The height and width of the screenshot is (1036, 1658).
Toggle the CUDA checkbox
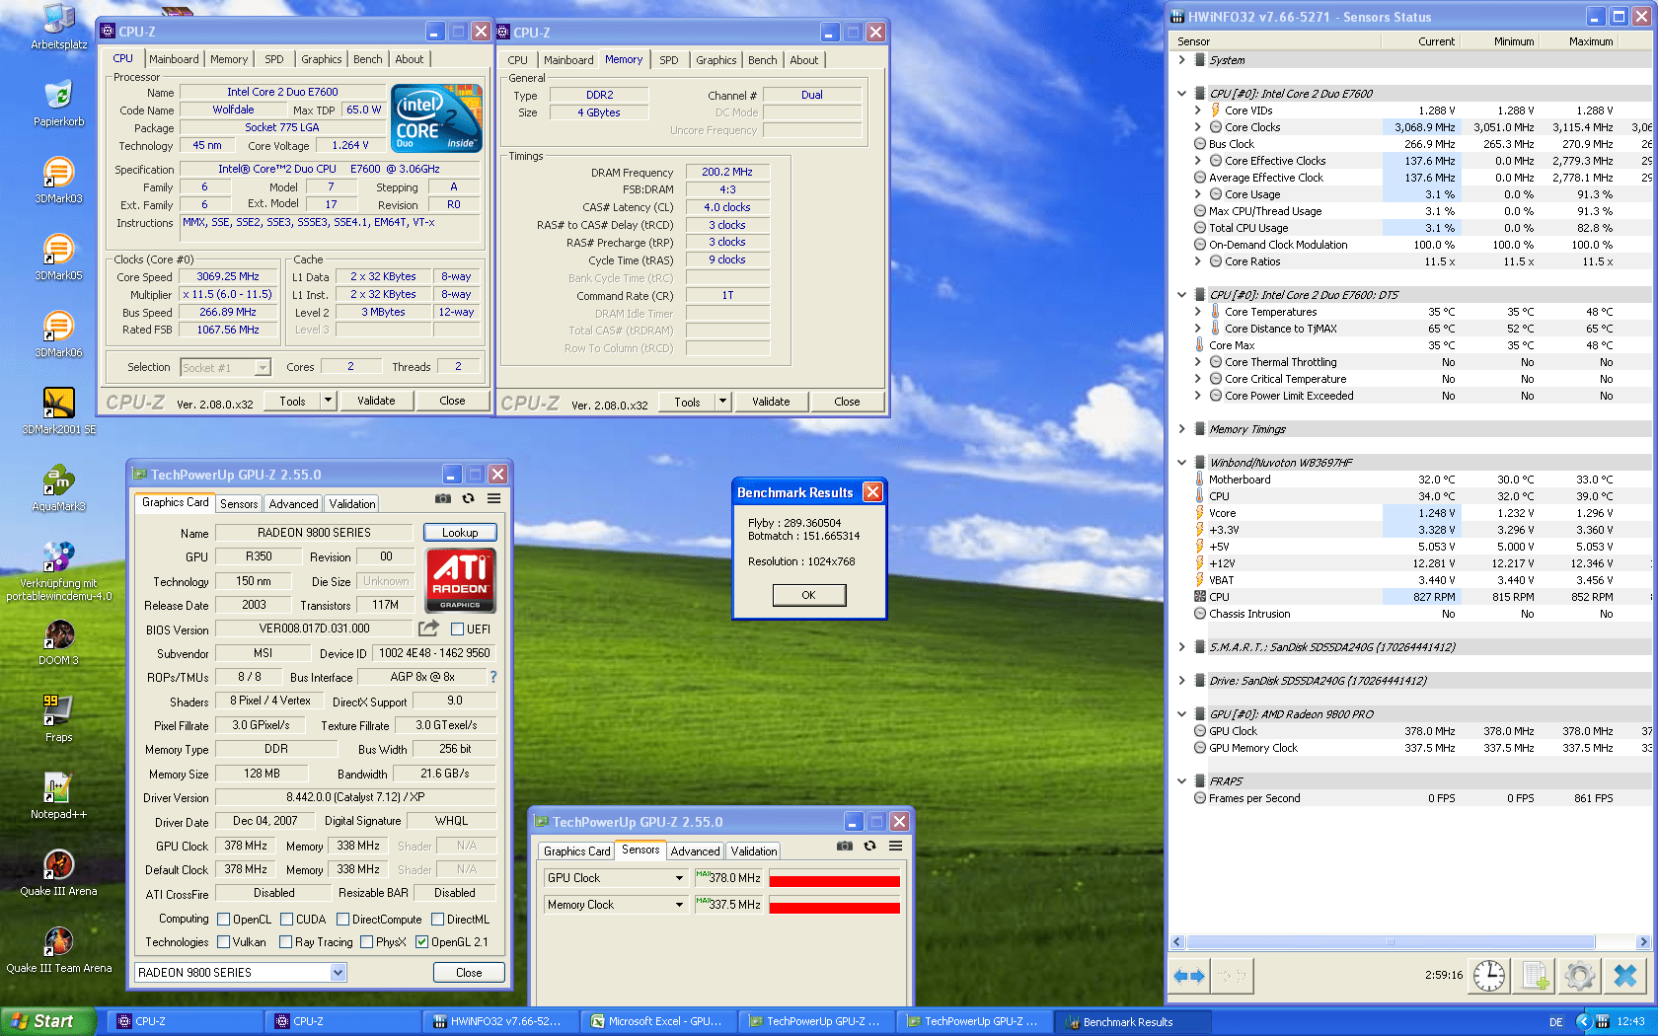point(286,920)
